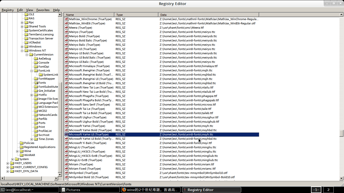Click the AeDebug folder icon

click(36, 59)
